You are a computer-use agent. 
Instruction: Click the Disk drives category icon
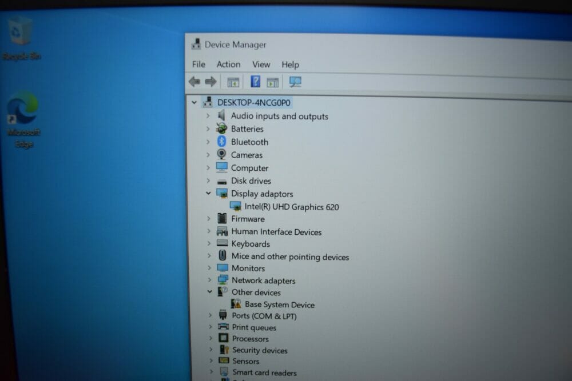pyautogui.click(x=222, y=182)
